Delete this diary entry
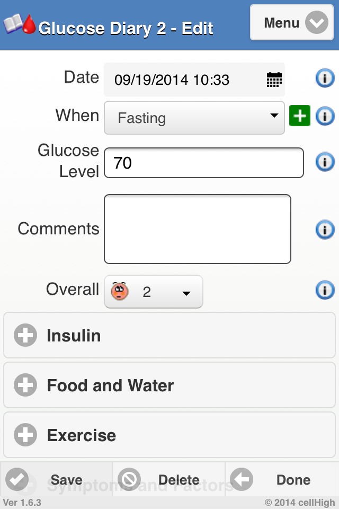The height and width of the screenshot is (509, 339). point(169,480)
